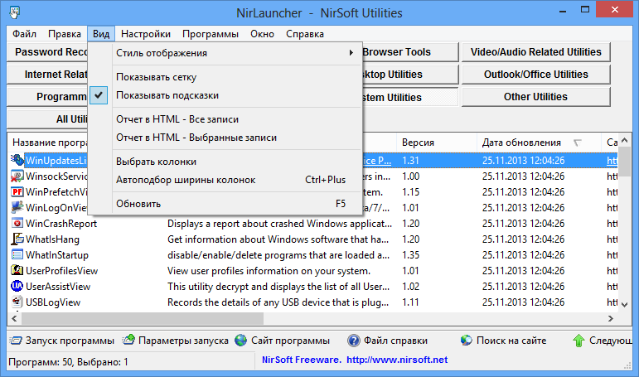Viewport: 639px width, 377px height.
Task: Open the http://www.nirsoft.net link
Action: 397,360
